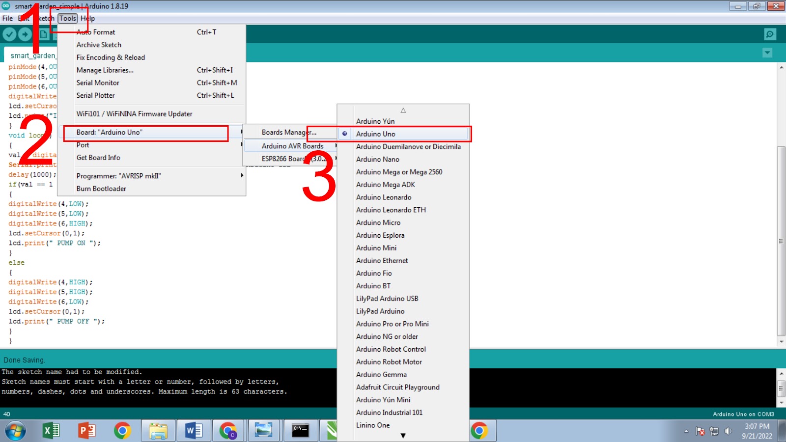Show hidden system tray icons
The image size is (786, 442).
tap(686, 431)
